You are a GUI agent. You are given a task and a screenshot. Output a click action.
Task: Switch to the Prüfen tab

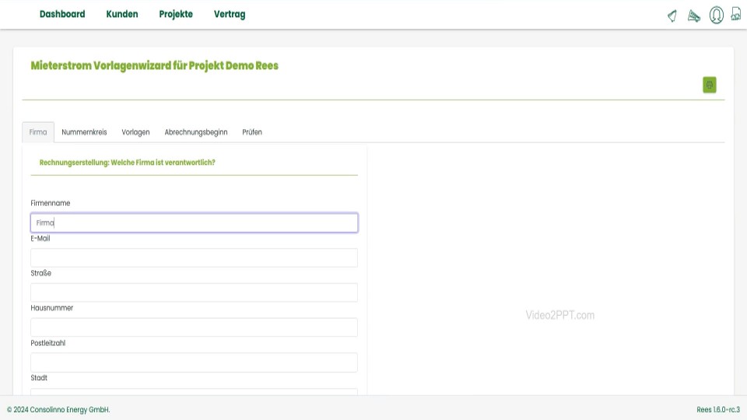coord(252,132)
